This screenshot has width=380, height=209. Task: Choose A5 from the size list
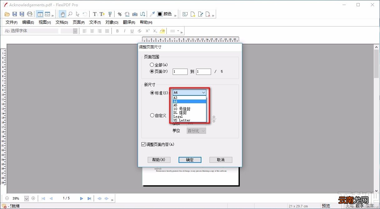click(x=190, y=105)
